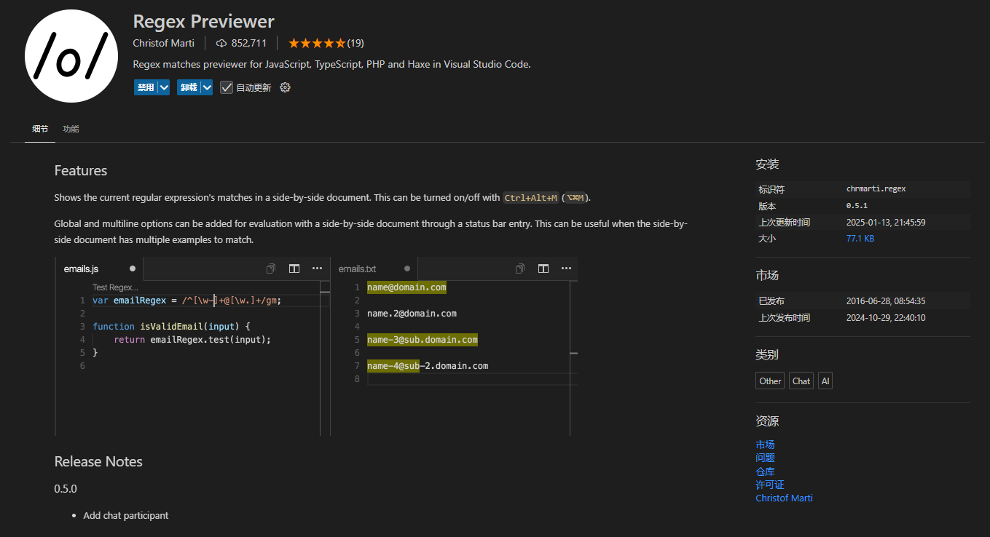The height and width of the screenshot is (537, 990).
Task: Click the Add chat participant bullet
Action: (126, 515)
